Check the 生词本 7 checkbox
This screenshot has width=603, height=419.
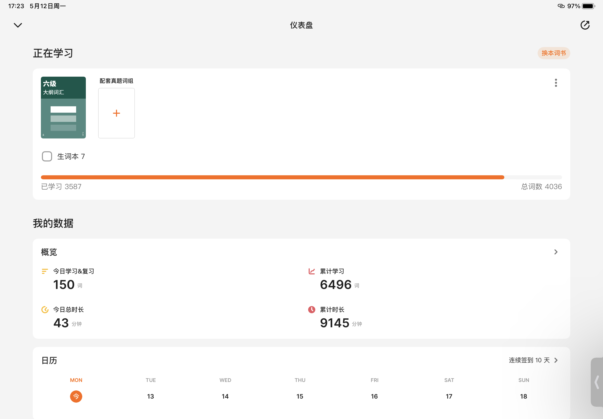coord(47,156)
